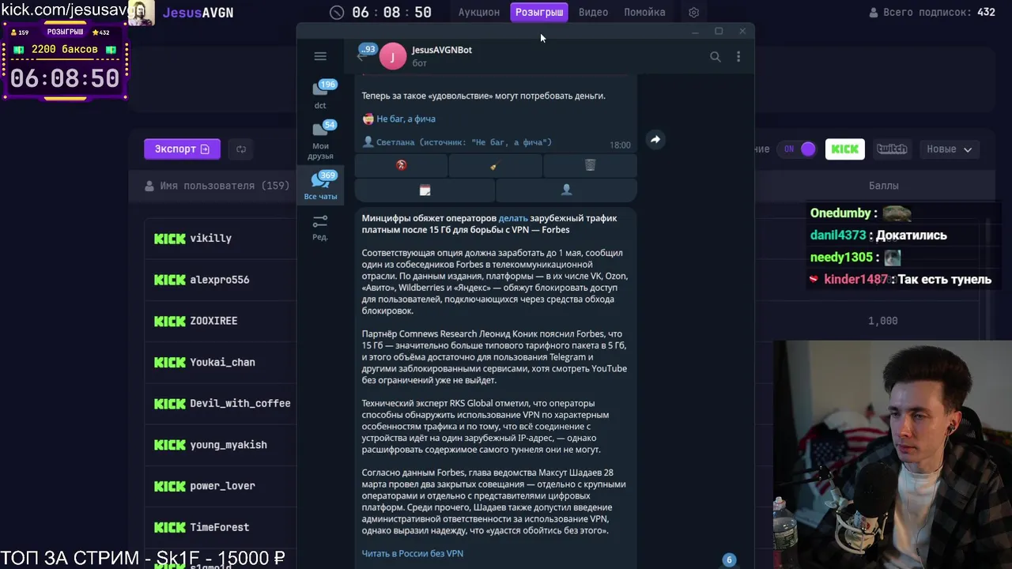
Task: Open the dct chat folder
Action: coord(320,94)
